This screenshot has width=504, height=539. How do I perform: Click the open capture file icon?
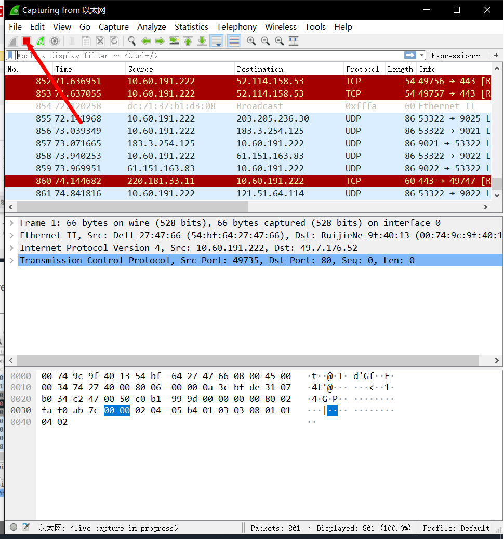(x=72, y=41)
